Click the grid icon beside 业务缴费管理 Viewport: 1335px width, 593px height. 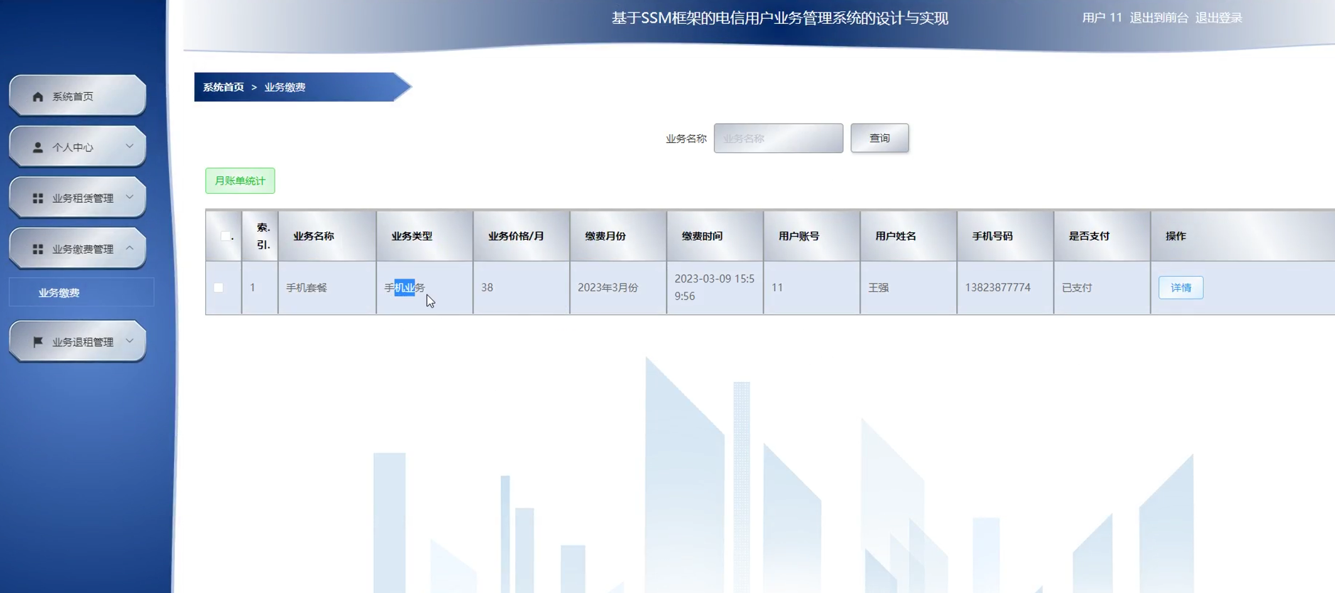coord(38,249)
